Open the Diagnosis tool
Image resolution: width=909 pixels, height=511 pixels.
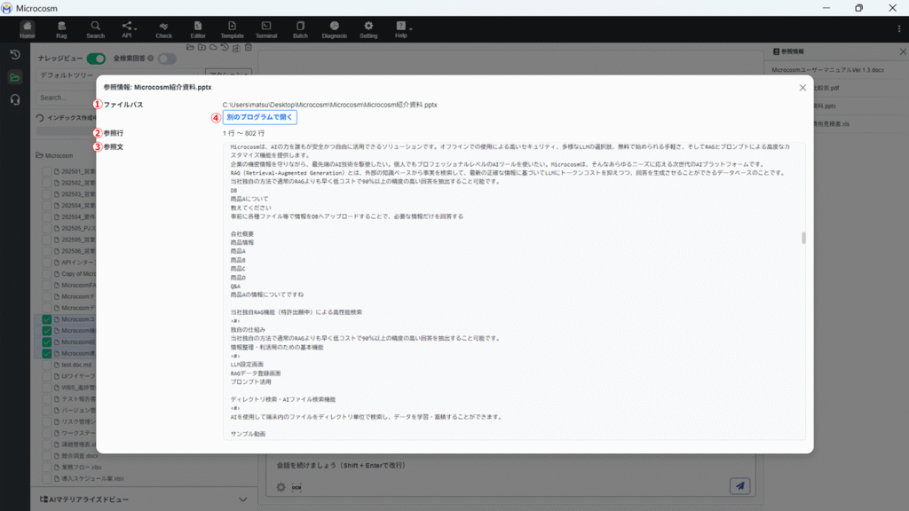(x=334, y=29)
